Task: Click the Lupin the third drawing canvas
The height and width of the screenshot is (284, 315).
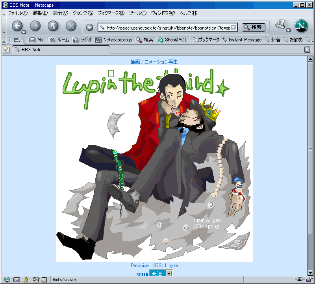Action: coord(154,163)
